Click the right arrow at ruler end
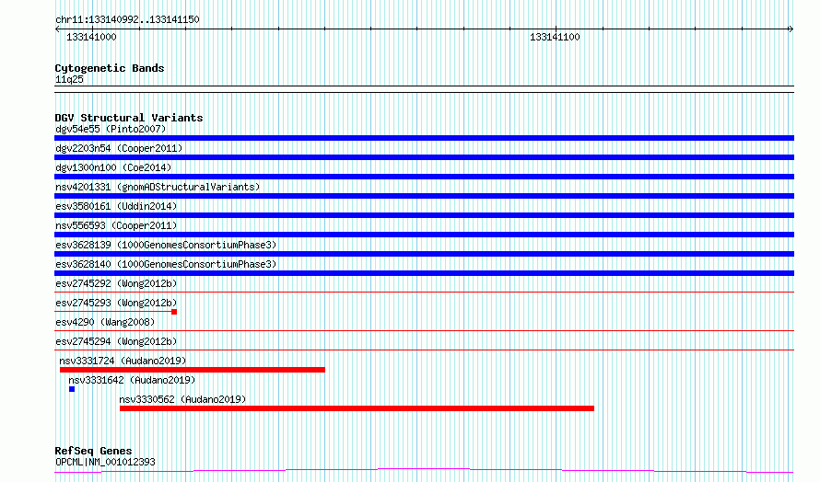820x482 pixels. [791, 29]
